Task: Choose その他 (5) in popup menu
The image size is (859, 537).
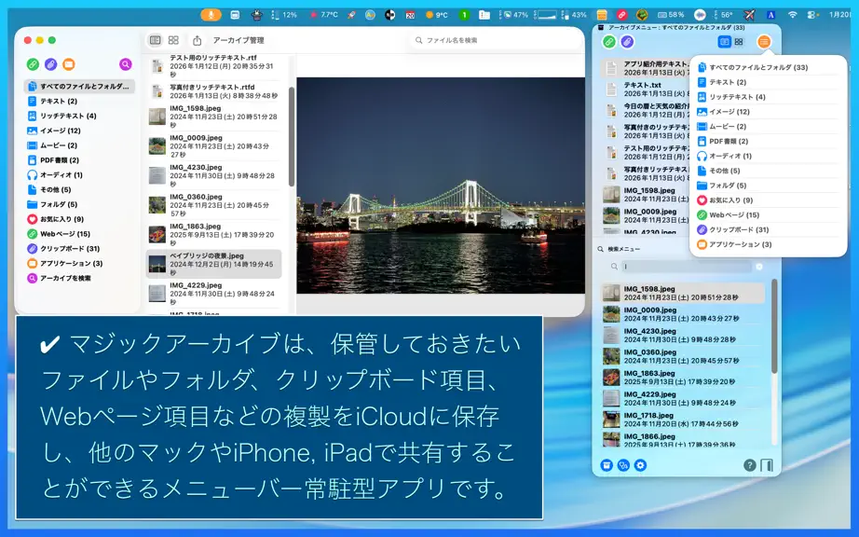Action: [768, 171]
